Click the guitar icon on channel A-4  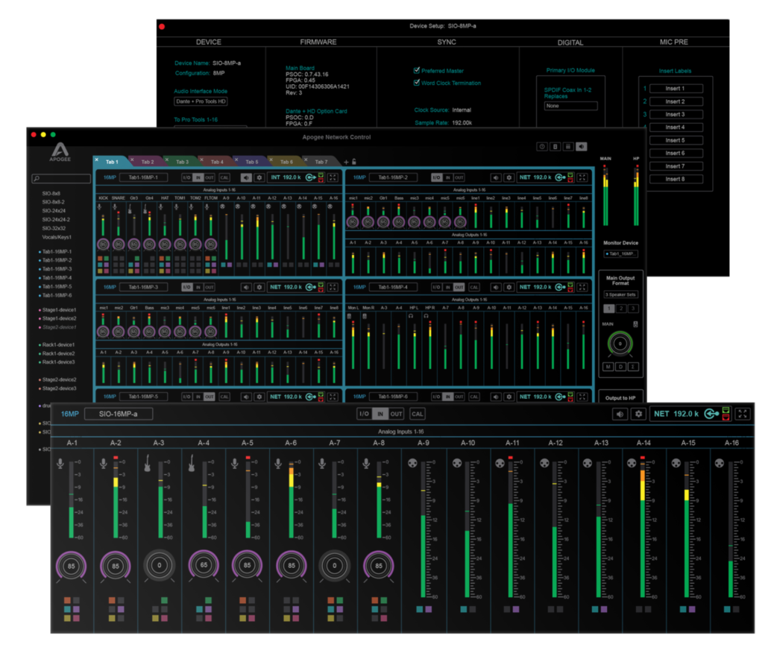[x=192, y=463]
